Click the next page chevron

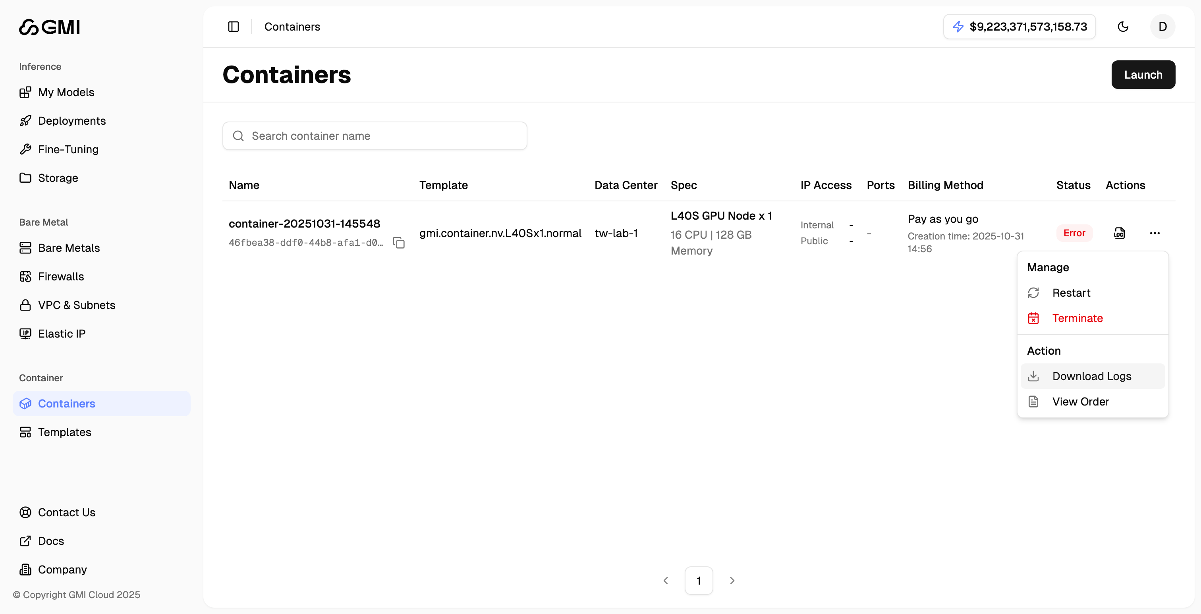[732, 580]
